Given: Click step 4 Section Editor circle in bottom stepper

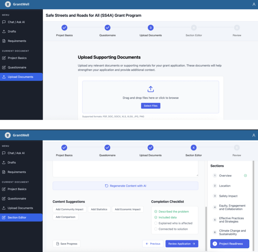Looking at the screenshot, I should 193,148.
